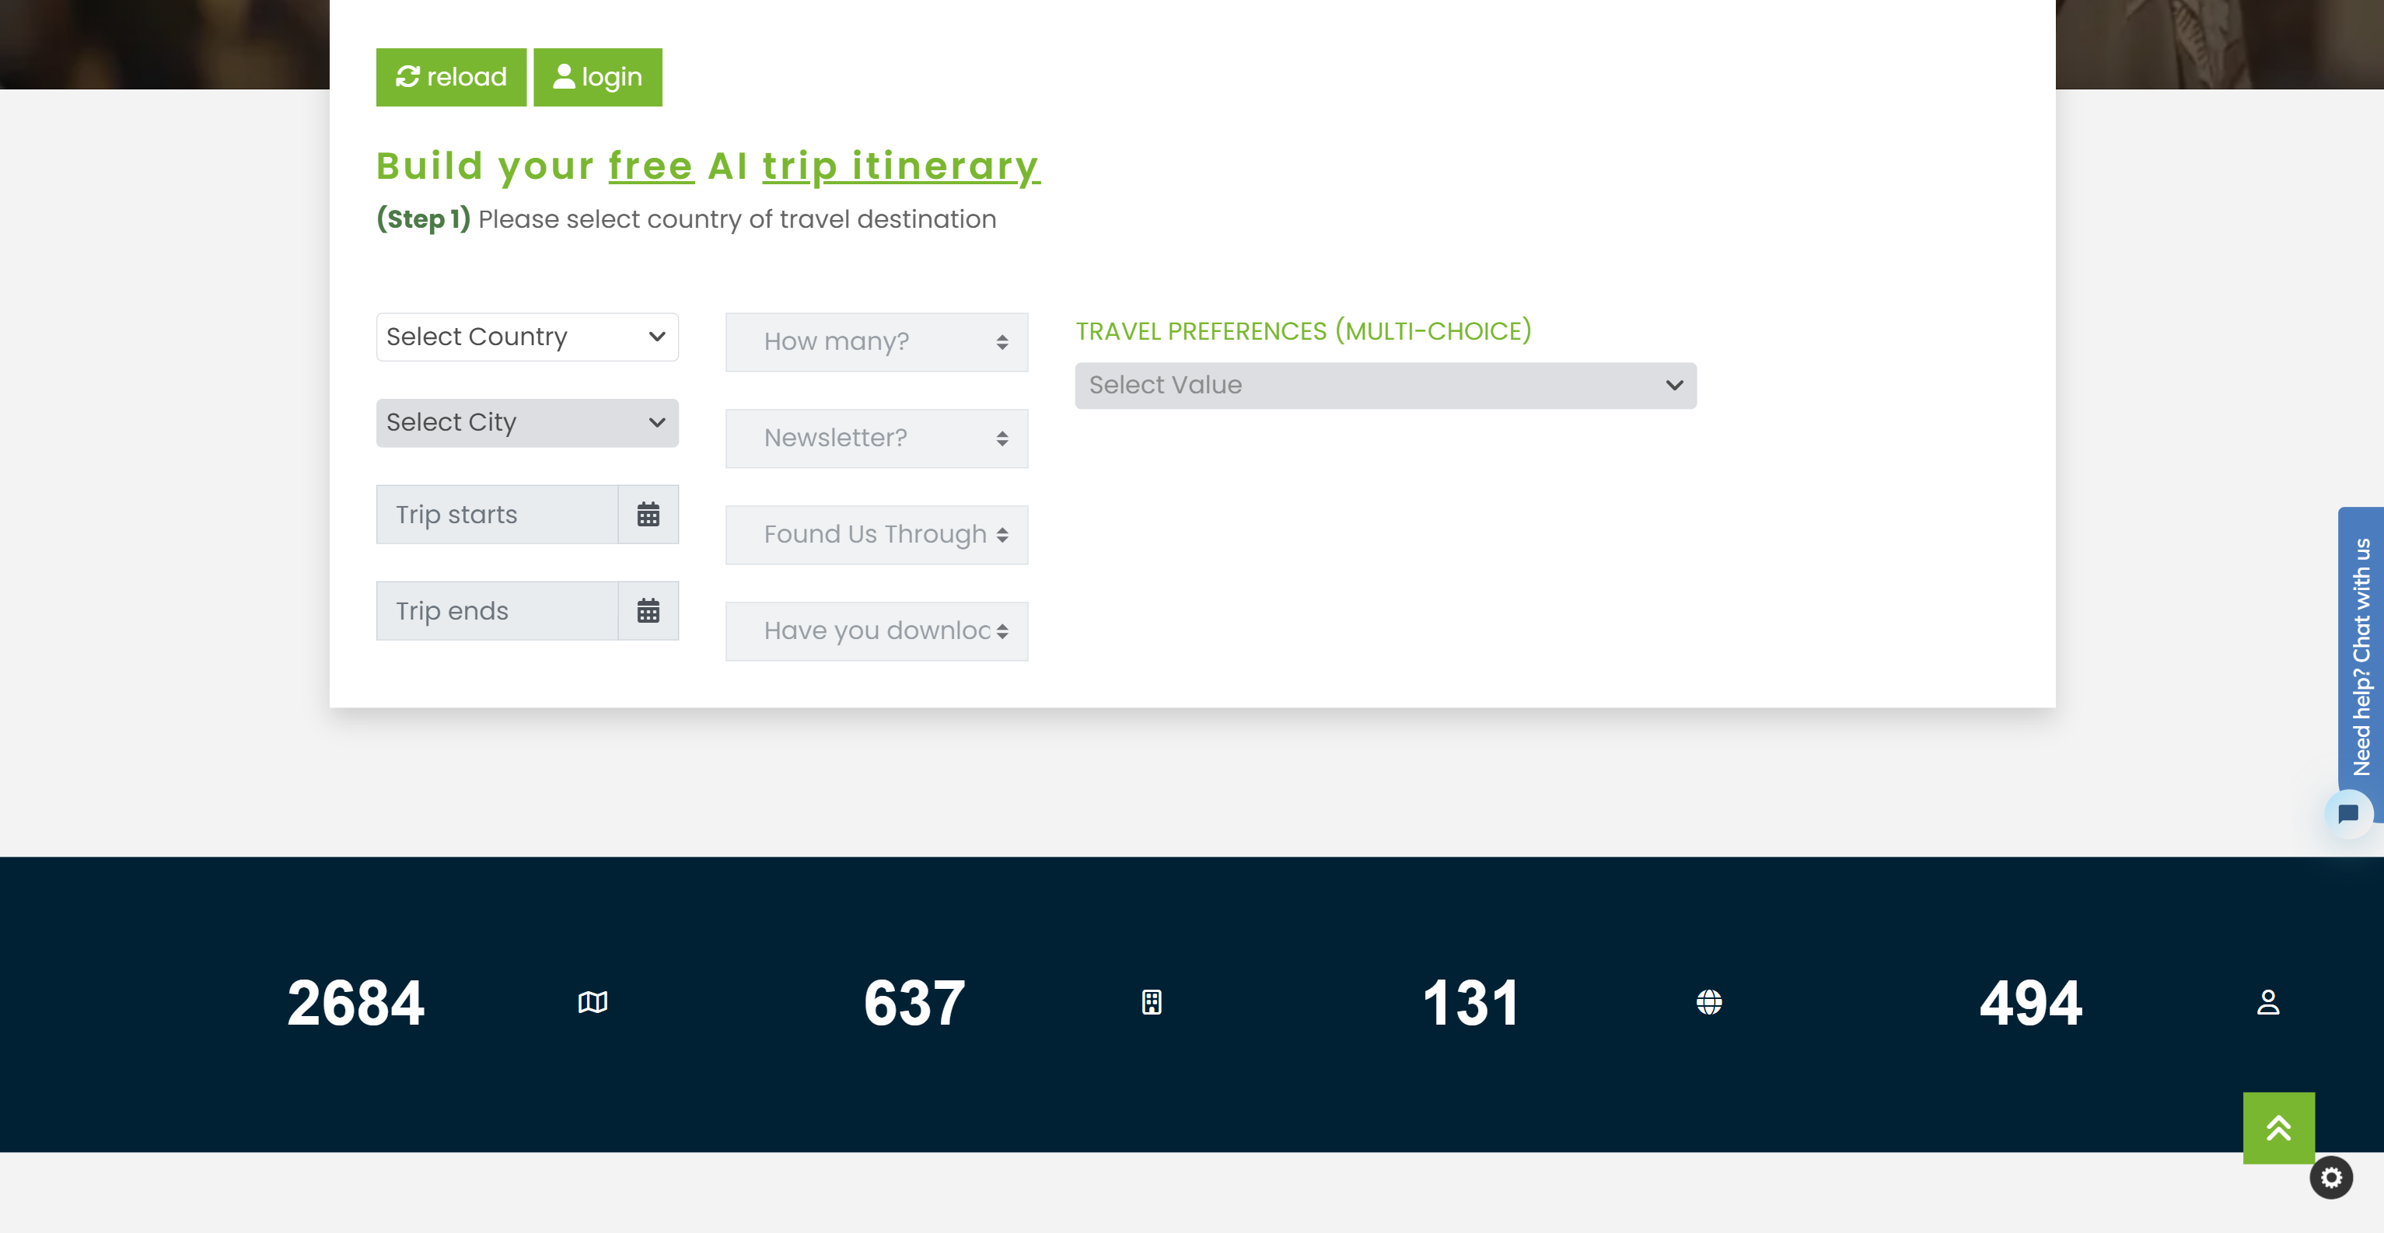Expand the Select City dropdown
Viewport: 2384px width, 1233px height.
click(526, 423)
